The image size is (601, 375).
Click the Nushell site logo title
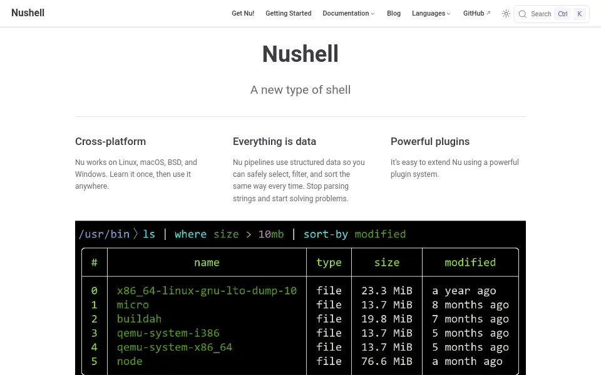pos(28,13)
